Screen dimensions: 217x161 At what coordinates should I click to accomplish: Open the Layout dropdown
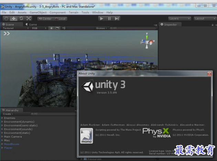205,19
